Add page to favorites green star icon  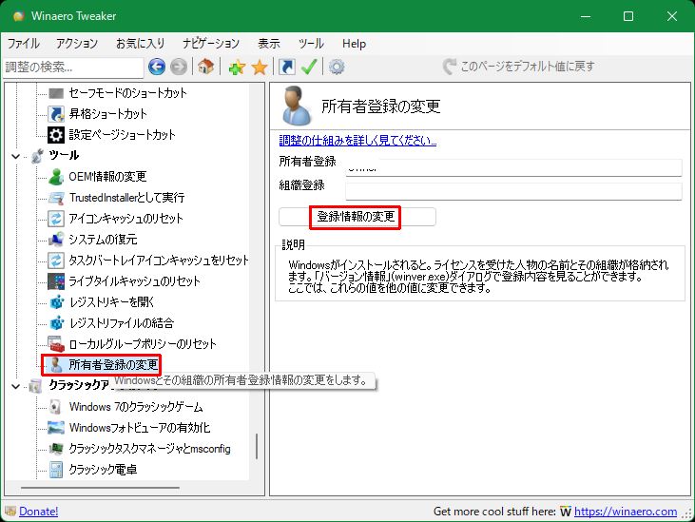tap(237, 68)
